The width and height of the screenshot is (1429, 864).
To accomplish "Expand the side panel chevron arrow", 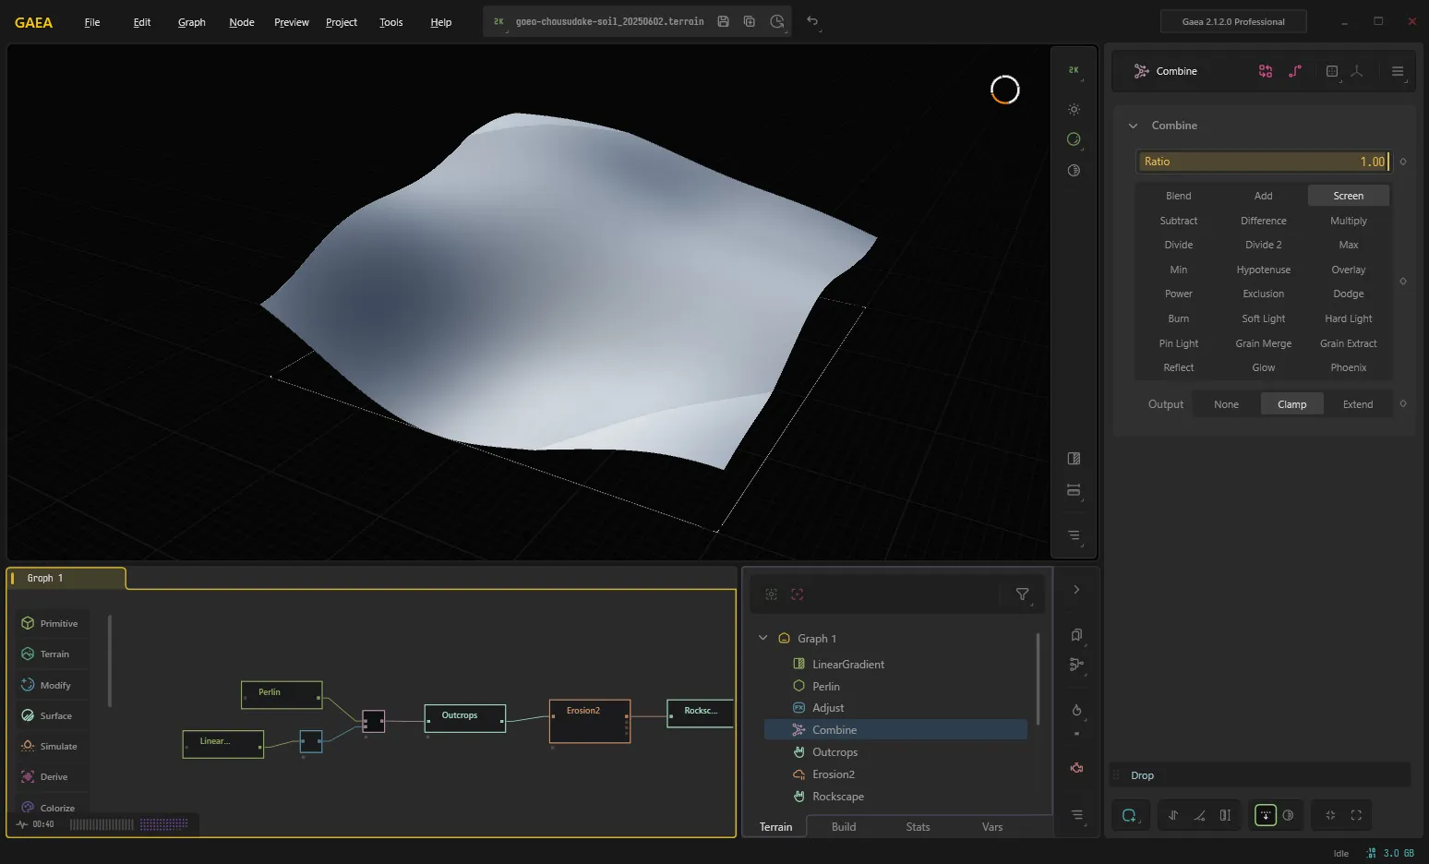I will tap(1075, 590).
